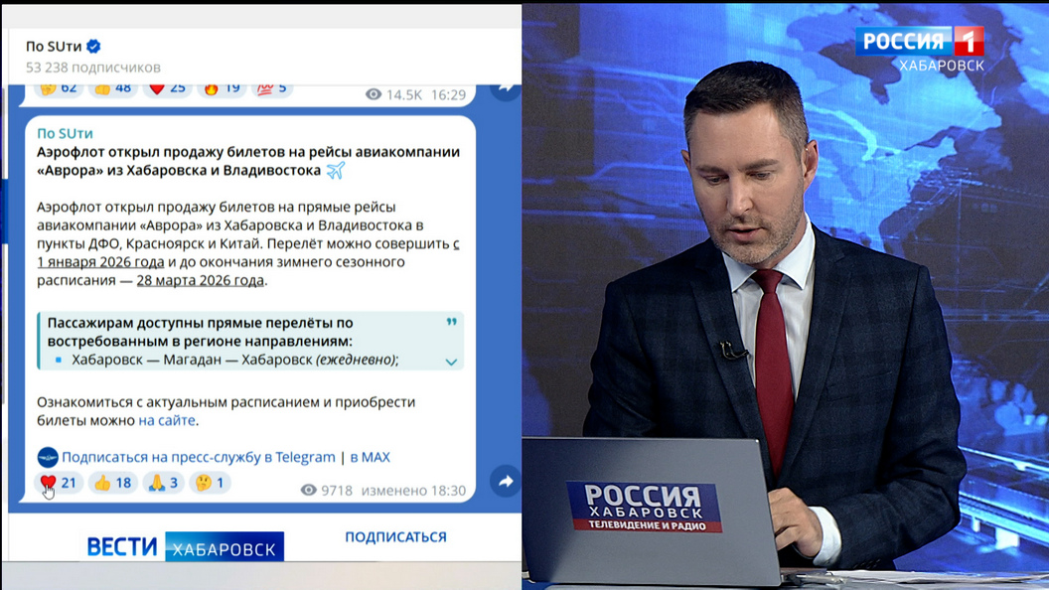Image resolution: width=1049 pixels, height=590 pixels.
Task: Click the fire reaction on the previous post
Action: click(x=221, y=88)
